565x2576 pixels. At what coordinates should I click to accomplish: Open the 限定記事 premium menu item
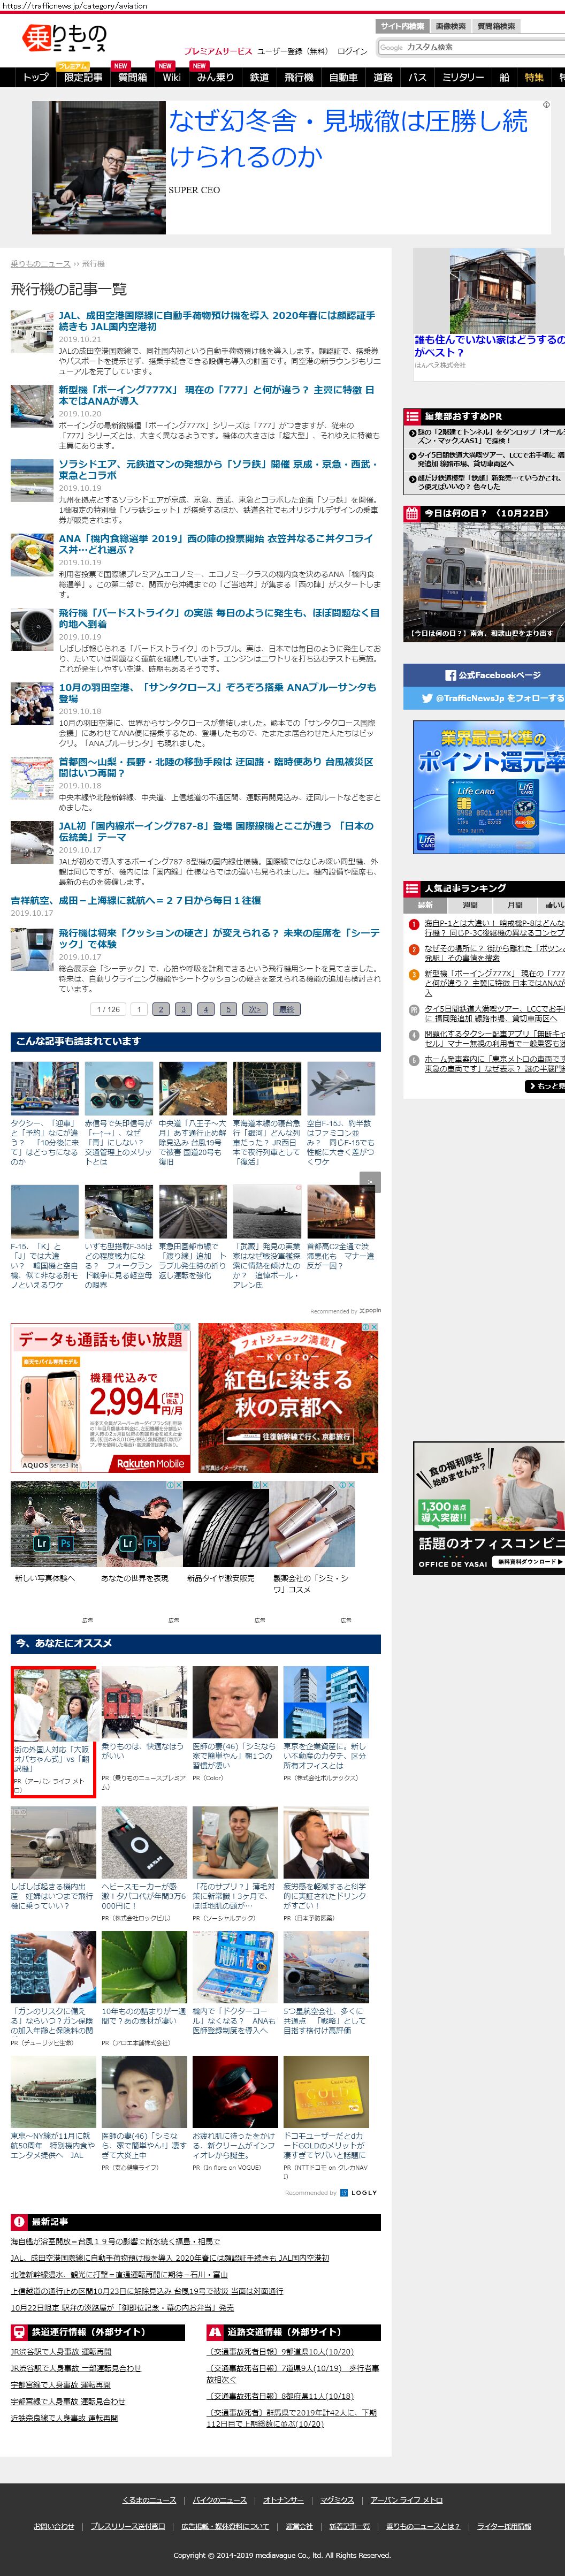pyautogui.click(x=83, y=77)
